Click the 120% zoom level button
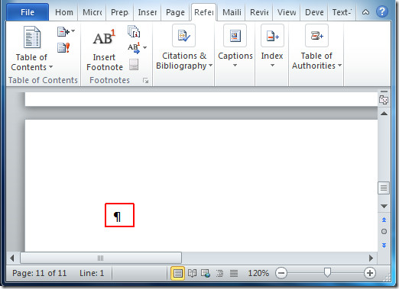 point(258,273)
